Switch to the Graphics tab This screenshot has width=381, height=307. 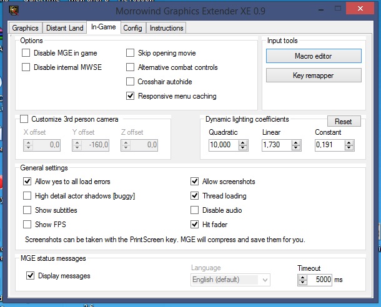click(25, 28)
